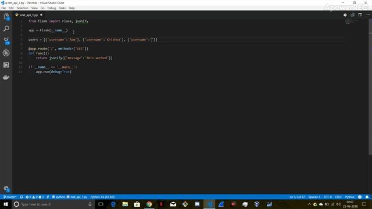Viewport: 372px width, 209px height.
Task: Open the editor More Actions ellipsis
Action: pos(368,15)
